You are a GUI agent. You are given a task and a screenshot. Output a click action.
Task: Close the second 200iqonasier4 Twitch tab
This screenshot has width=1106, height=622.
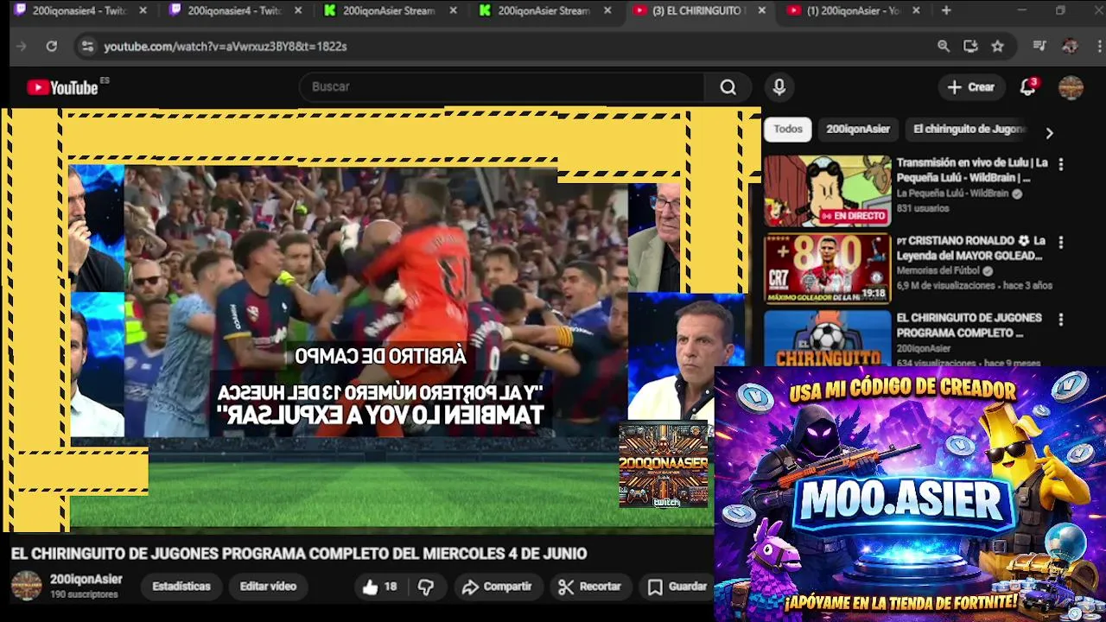tap(298, 10)
